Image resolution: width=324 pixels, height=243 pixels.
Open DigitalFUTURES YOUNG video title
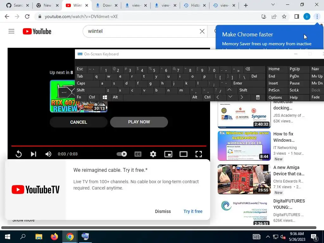289,204
